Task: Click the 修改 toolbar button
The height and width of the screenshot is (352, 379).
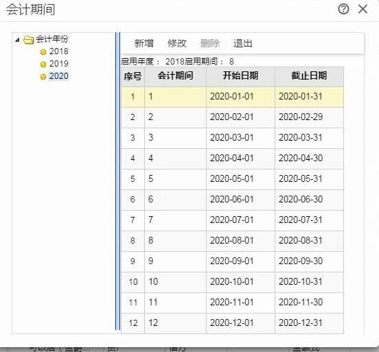Action: point(177,43)
